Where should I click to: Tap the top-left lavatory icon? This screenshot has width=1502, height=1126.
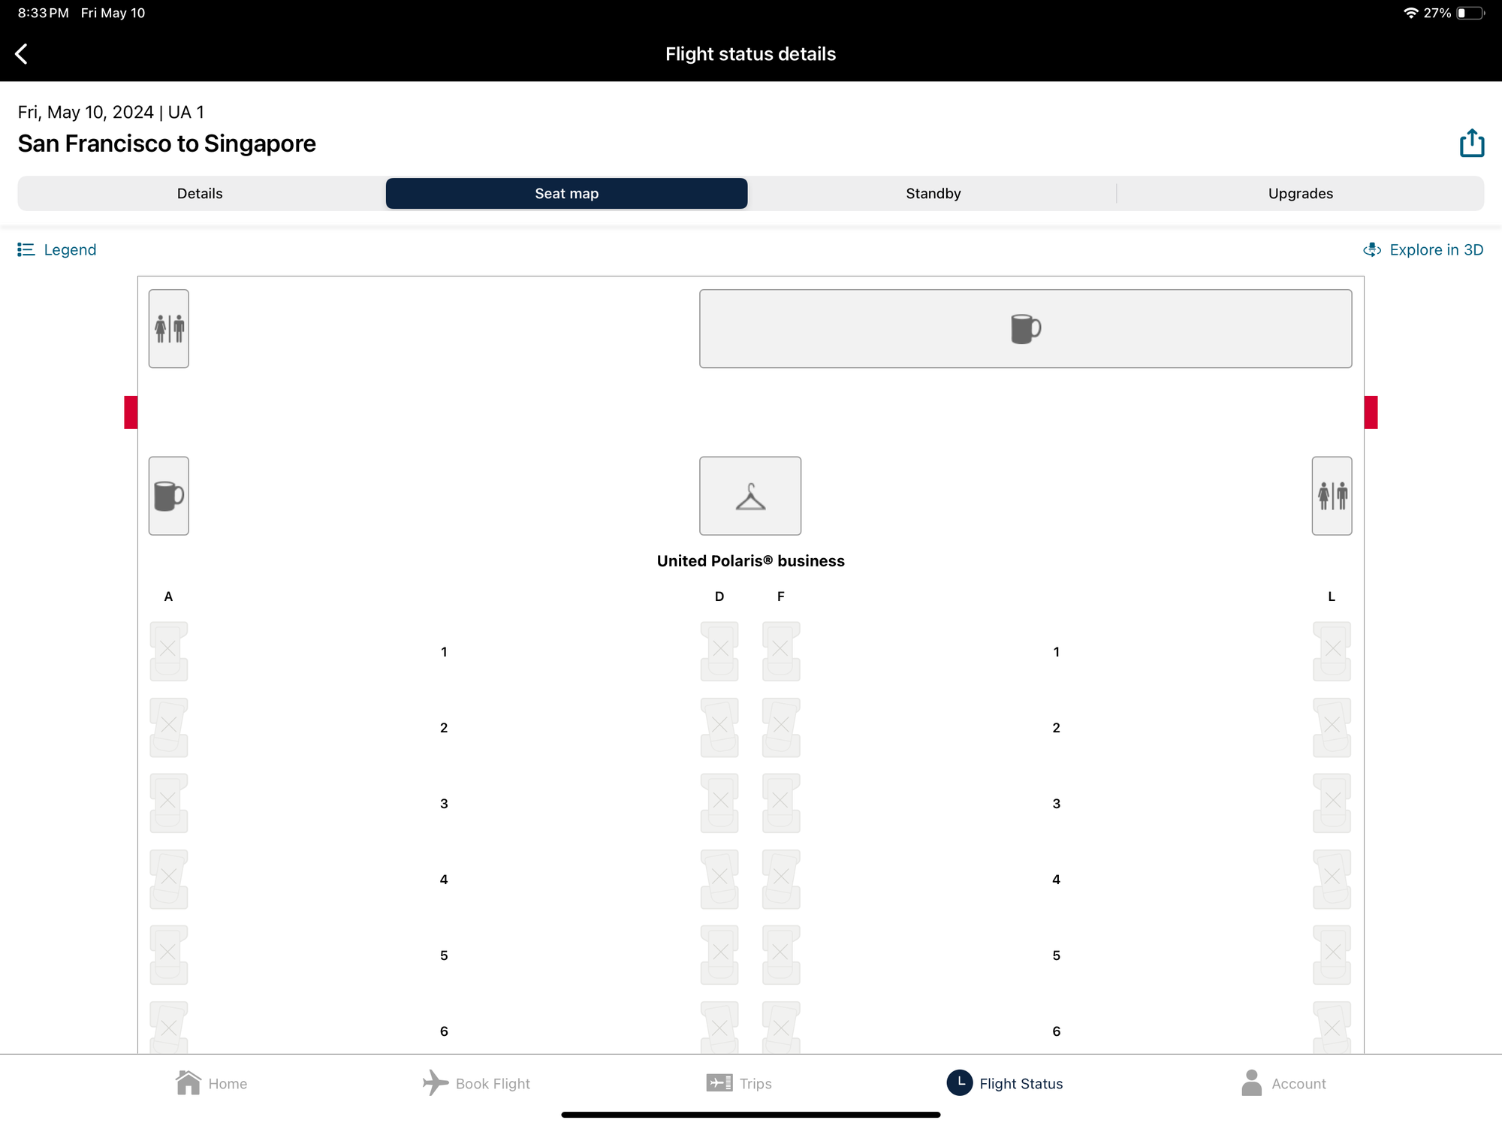(x=168, y=328)
